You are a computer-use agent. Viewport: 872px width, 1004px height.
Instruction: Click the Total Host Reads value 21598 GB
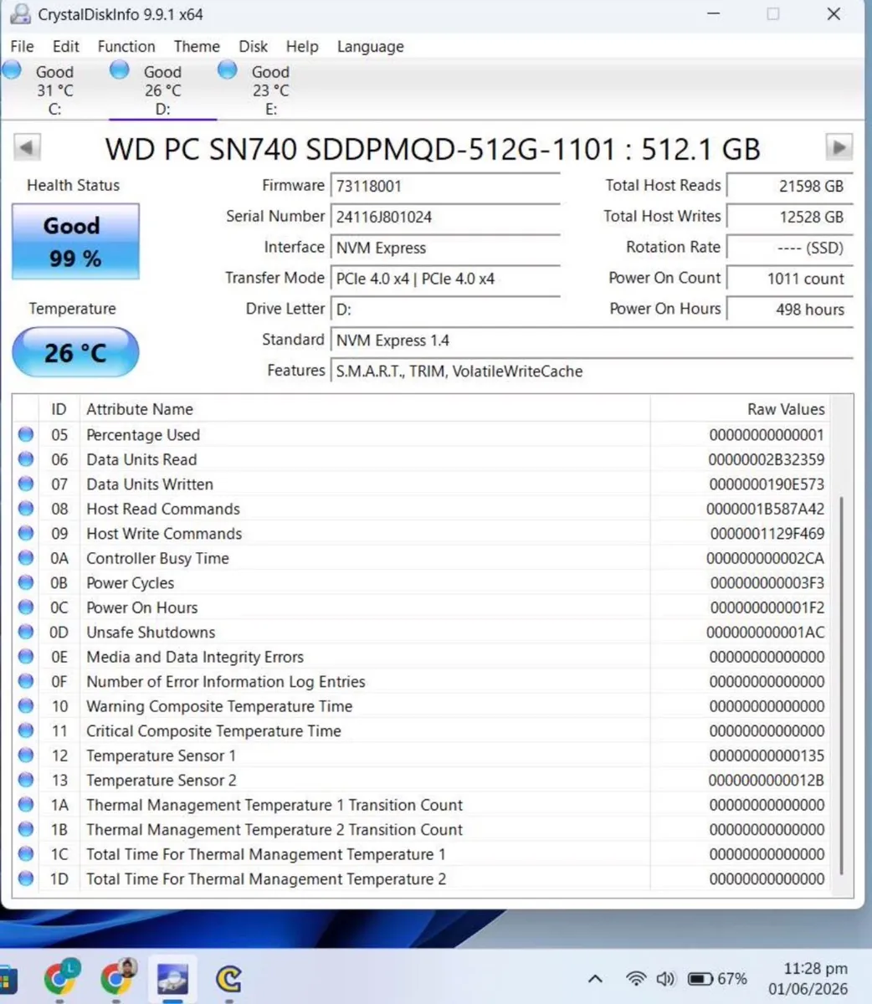click(x=790, y=187)
